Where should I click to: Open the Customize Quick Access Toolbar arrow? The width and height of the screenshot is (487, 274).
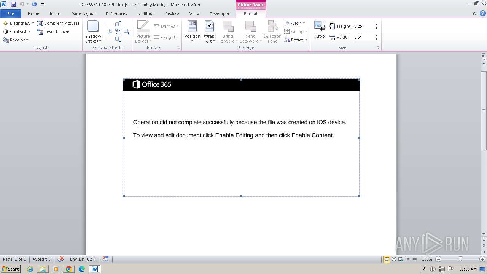coord(43,5)
